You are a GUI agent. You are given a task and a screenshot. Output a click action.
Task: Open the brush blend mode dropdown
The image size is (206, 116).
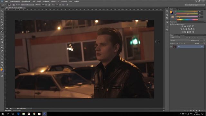click(28, 5)
